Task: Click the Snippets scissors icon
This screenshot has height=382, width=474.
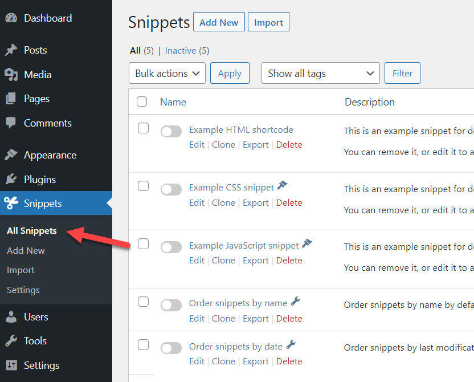Action: (11, 203)
